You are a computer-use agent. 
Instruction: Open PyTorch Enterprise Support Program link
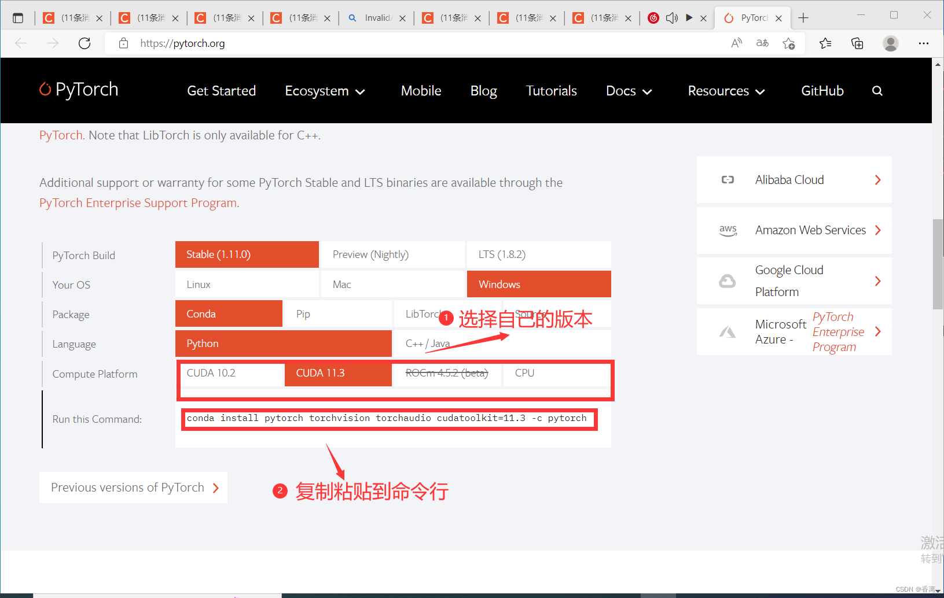[x=138, y=203]
